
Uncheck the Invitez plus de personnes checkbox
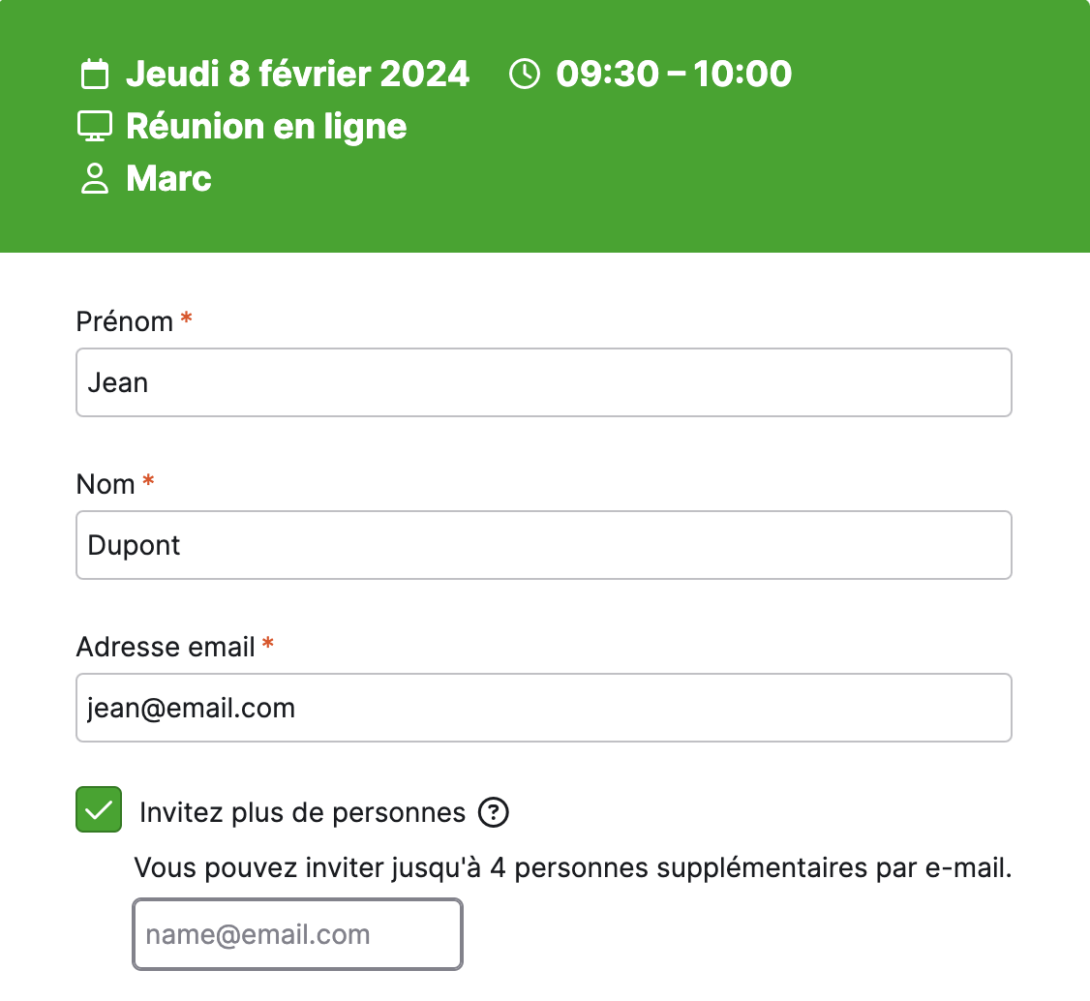coord(99,809)
